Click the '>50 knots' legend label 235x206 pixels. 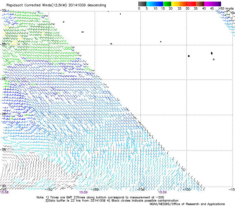click(x=226, y=9)
